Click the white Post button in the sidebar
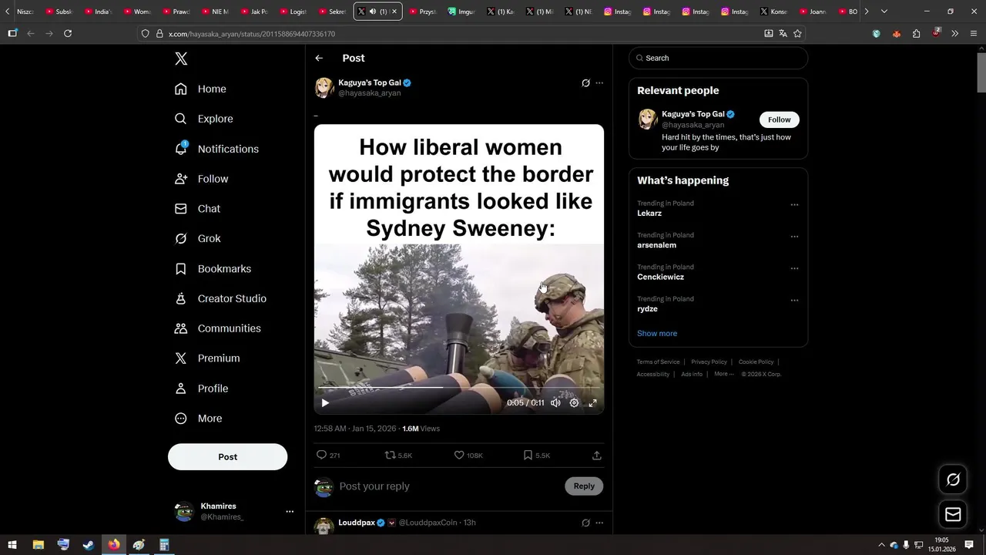 227,456
